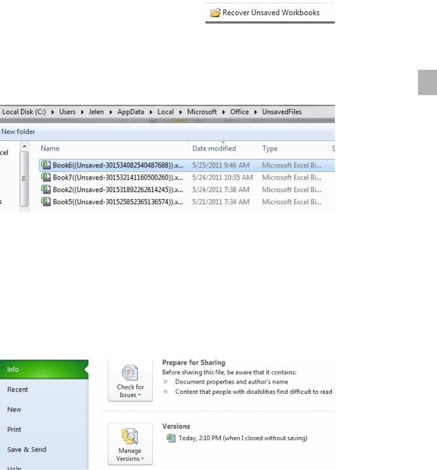Choose Recover Unsaved Workbooks text entry

pos(271,13)
